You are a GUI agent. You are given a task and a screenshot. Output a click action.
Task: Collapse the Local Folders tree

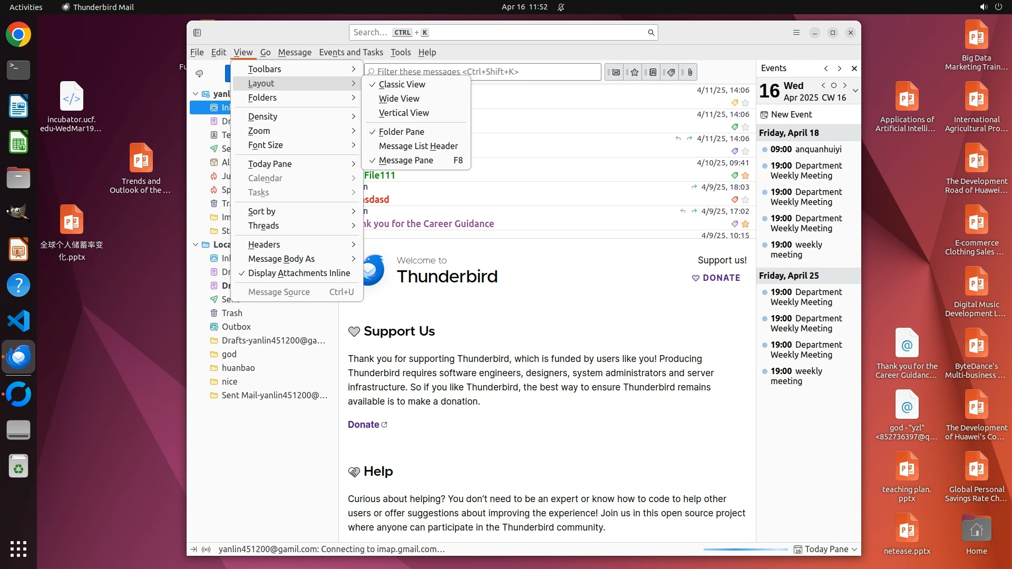tap(196, 244)
